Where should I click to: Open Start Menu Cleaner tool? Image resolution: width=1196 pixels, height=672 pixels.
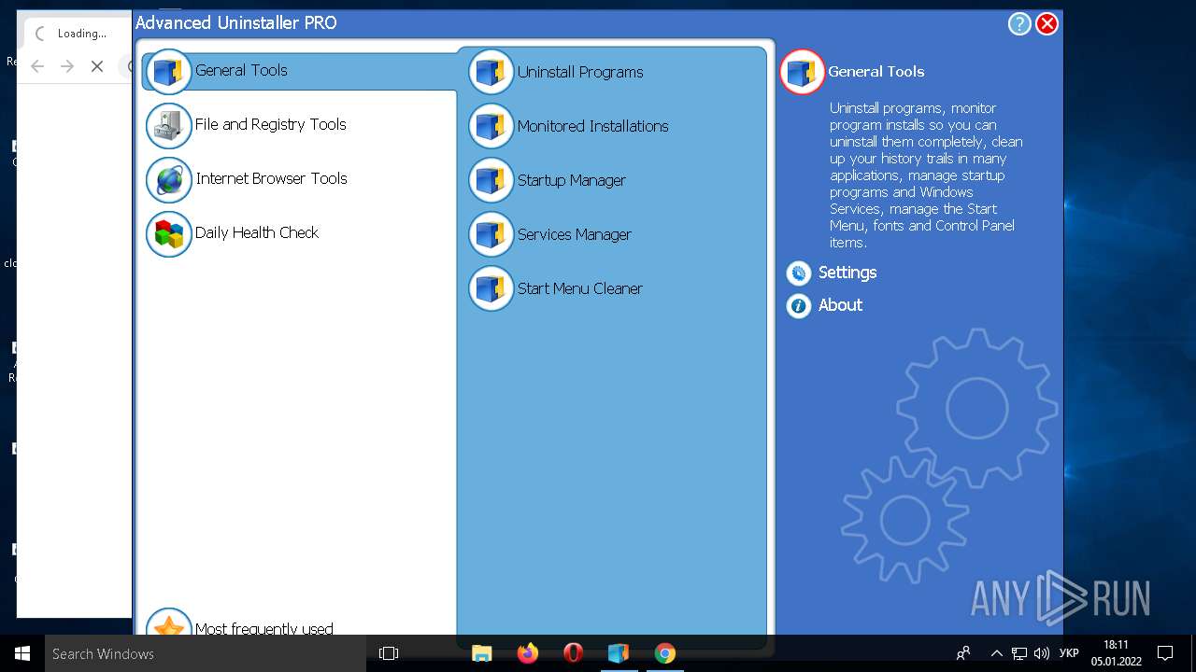580,288
